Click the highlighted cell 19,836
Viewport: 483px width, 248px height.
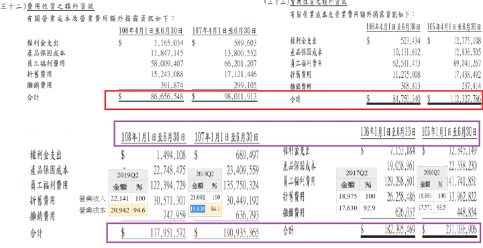[198, 209]
